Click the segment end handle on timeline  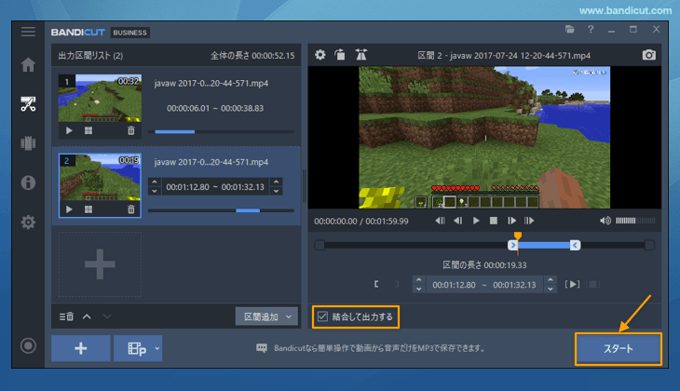click(x=575, y=245)
